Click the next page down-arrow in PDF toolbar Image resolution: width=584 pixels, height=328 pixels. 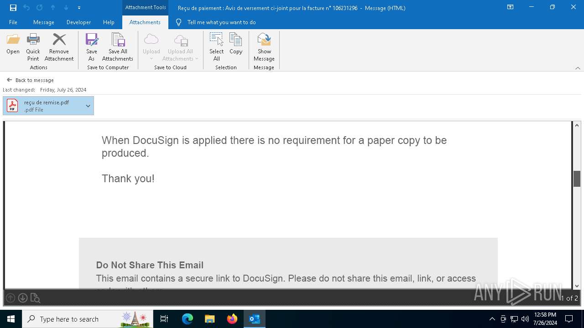tap(22, 298)
